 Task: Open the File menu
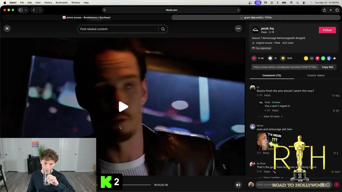point(22,3)
